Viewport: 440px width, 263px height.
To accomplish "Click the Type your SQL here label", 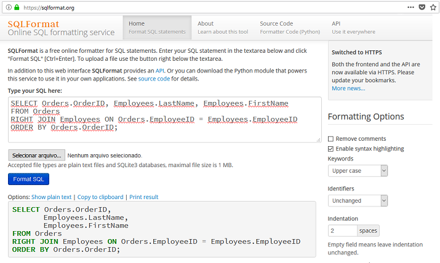I will tap(35, 91).
